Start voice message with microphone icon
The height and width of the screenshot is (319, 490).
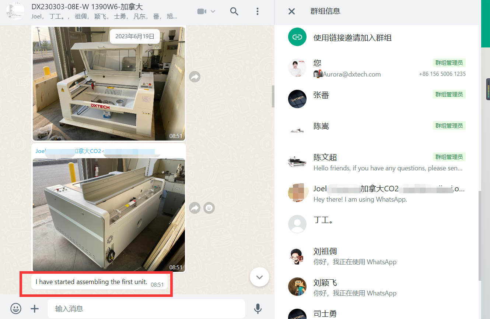[258, 308]
